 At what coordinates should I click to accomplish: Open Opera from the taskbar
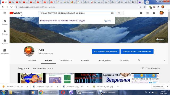tap(63, 92)
